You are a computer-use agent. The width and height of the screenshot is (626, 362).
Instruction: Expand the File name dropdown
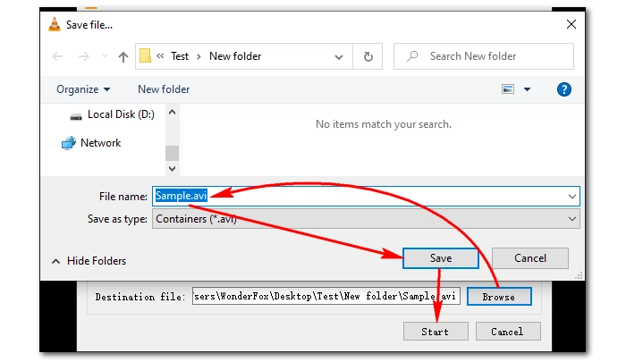pos(571,196)
